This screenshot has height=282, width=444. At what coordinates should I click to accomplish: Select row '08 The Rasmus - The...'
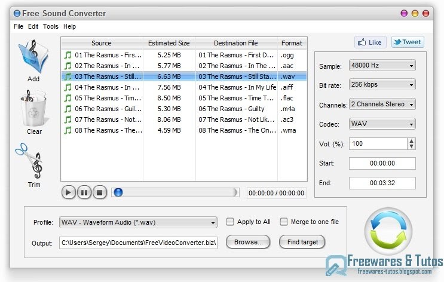184,130
